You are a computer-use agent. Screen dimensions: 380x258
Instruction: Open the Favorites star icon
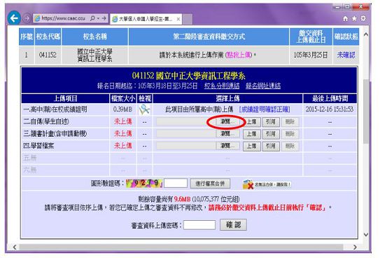pyautogui.click(x=354, y=18)
